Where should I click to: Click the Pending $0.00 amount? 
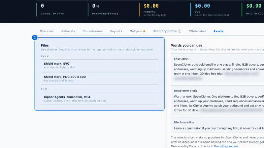(151, 6)
